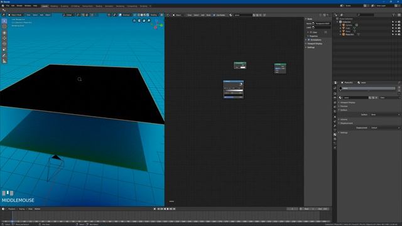Toggle render camera icon for Collection row
This screenshot has height=226, width=402.
[399, 22]
